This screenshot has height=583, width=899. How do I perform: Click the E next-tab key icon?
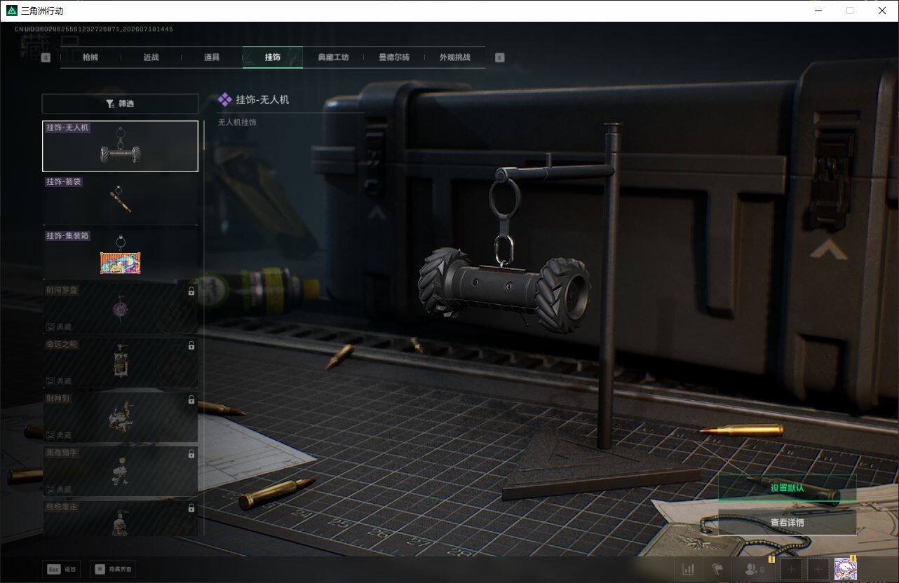pyautogui.click(x=499, y=57)
